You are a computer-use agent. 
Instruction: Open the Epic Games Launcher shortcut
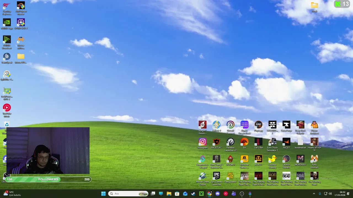(216, 179)
